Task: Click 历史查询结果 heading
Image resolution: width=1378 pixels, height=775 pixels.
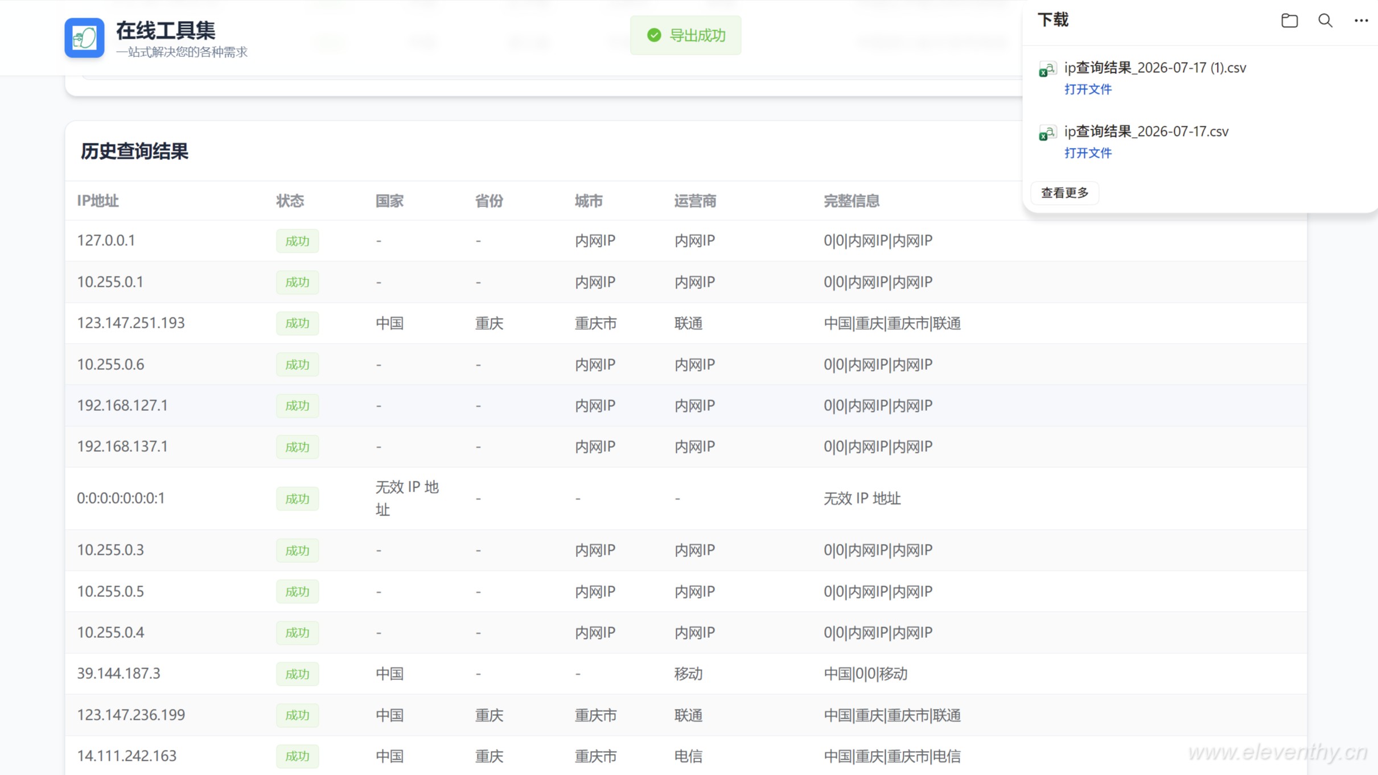Action: point(134,151)
